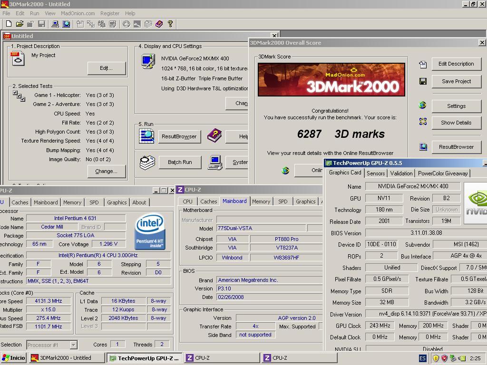Click the 775Dual-VSTA model field

tap(261, 228)
